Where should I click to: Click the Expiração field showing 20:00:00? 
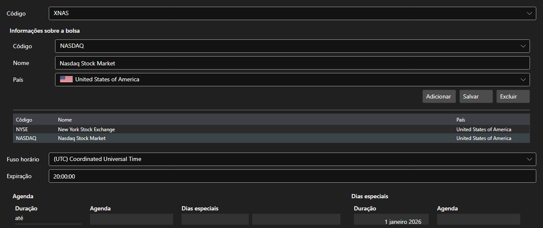coord(292,176)
